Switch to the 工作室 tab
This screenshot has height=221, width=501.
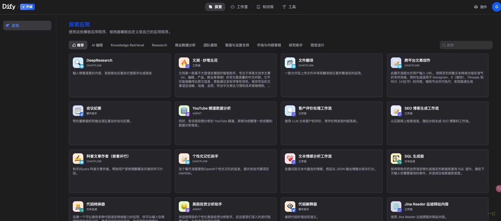(x=239, y=7)
